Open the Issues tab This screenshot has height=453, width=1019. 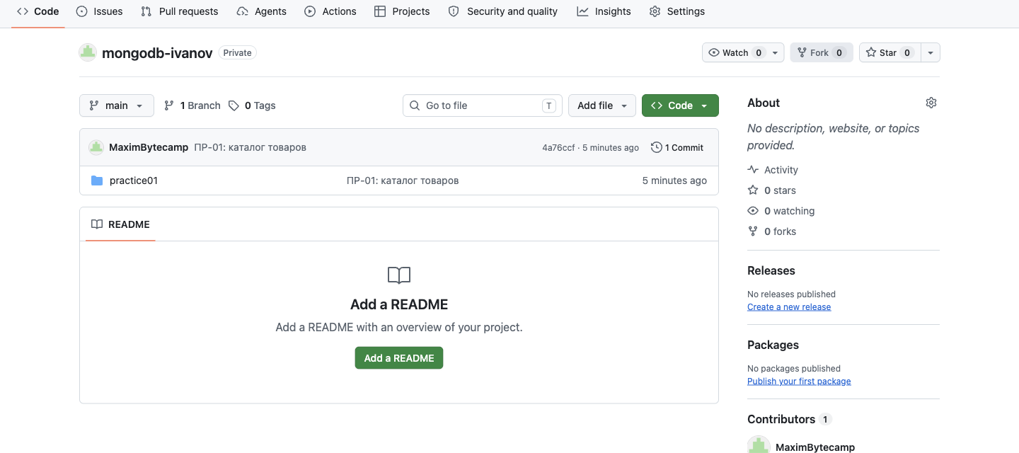100,11
